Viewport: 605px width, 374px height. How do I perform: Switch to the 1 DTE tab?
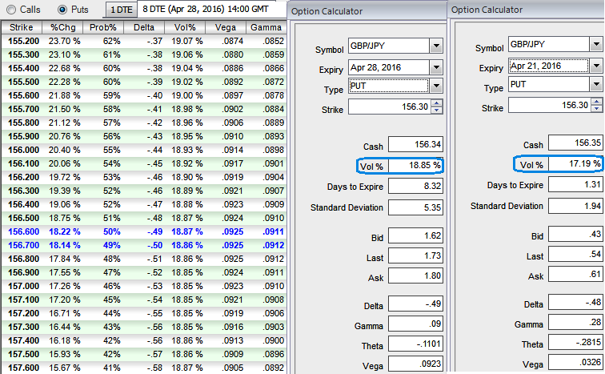click(x=120, y=9)
